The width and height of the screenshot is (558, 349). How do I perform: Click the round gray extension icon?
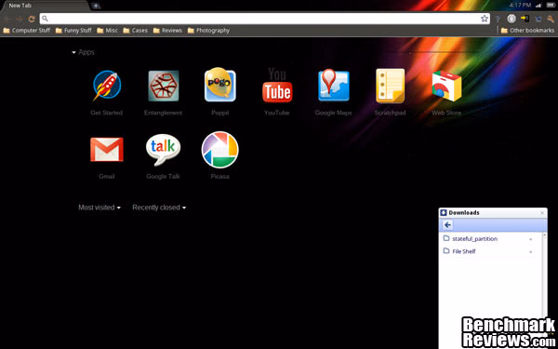(x=511, y=19)
